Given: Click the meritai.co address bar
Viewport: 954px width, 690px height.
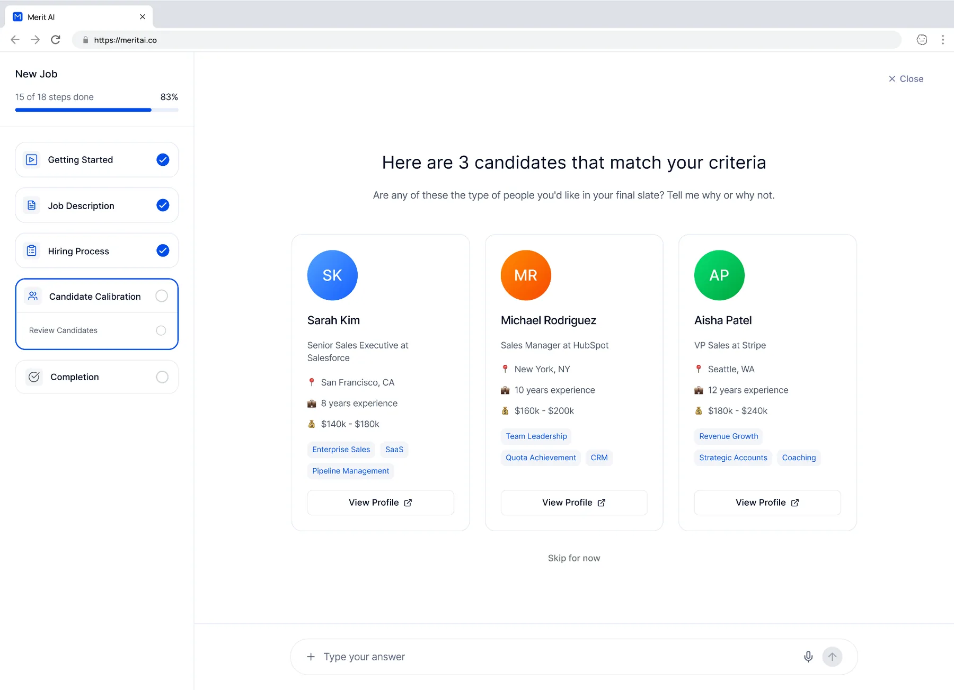Looking at the screenshot, I should tap(487, 40).
